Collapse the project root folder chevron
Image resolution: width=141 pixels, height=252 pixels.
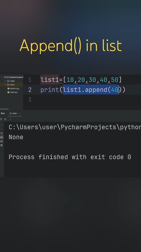point(2,77)
